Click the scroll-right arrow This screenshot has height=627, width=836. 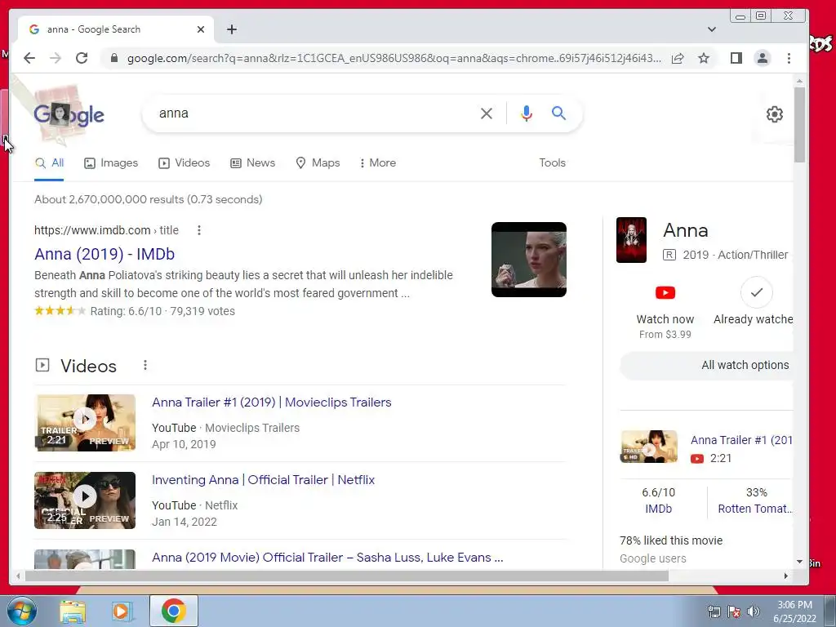pos(786,576)
